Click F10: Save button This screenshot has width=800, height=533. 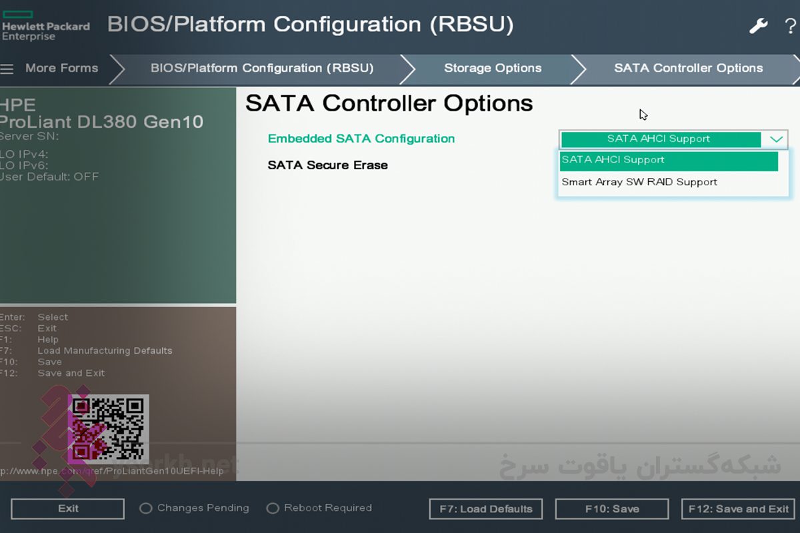click(x=611, y=509)
